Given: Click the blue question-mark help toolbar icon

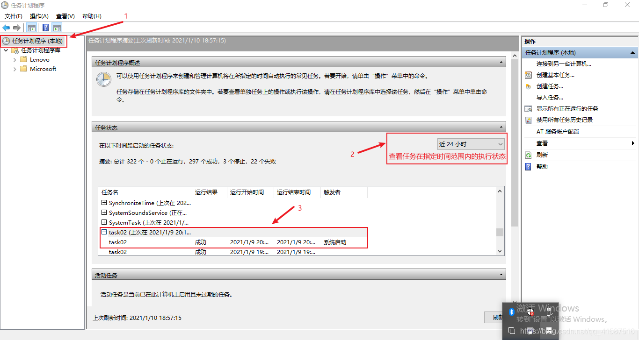Looking at the screenshot, I should 45,28.
